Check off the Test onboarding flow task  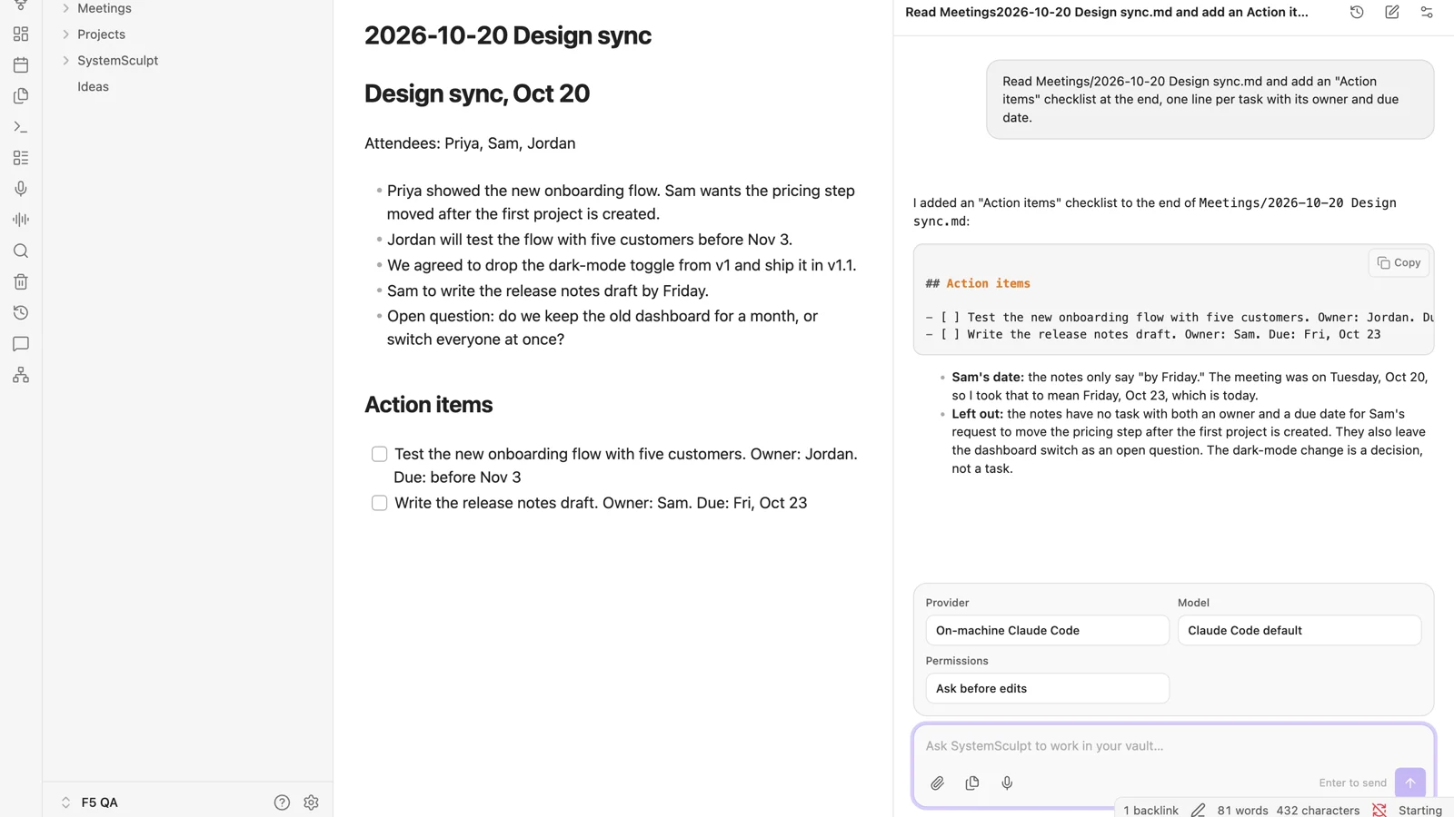(x=380, y=454)
